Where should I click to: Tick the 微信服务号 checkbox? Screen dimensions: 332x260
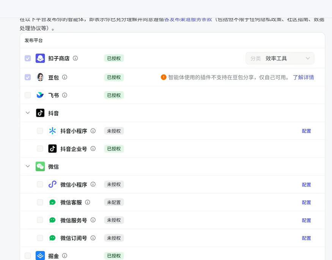point(40,220)
